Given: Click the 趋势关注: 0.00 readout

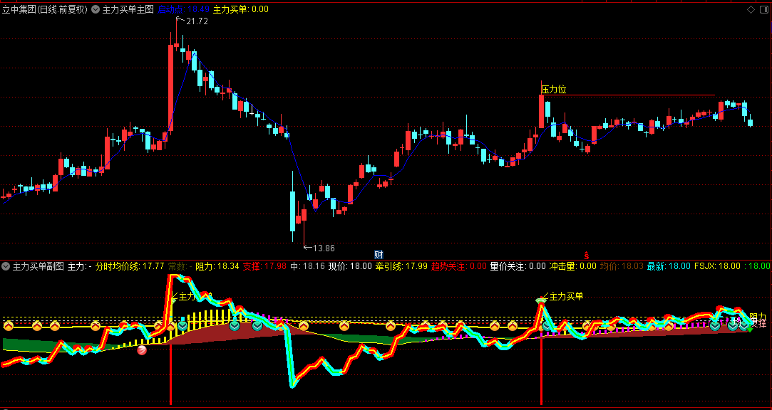Looking at the screenshot, I should pyautogui.click(x=459, y=266).
